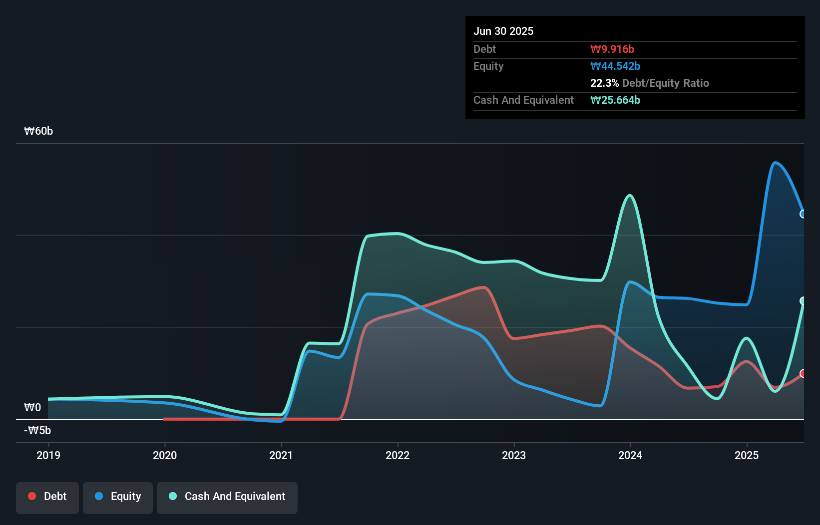
Task: Click the 2024 peak of the Cash curve
Action: click(x=629, y=196)
